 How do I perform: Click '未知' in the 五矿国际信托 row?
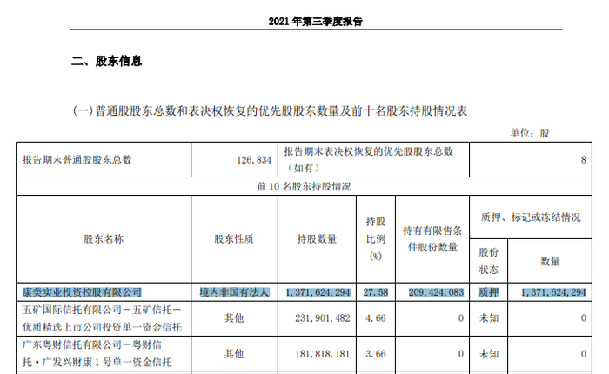(x=489, y=318)
